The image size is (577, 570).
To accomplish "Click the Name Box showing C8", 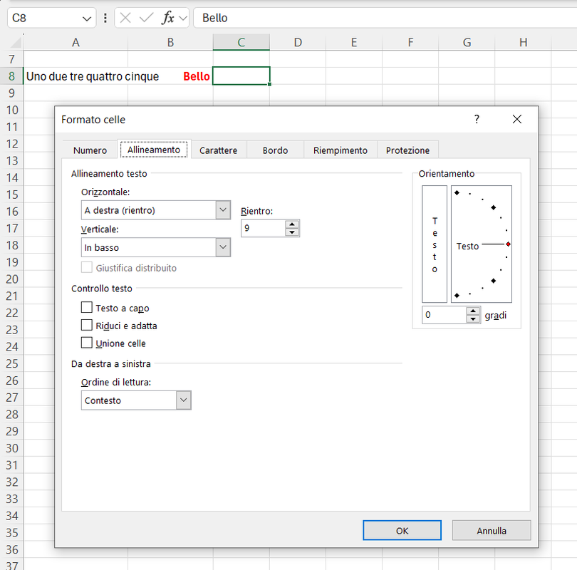I will point(43,18).
